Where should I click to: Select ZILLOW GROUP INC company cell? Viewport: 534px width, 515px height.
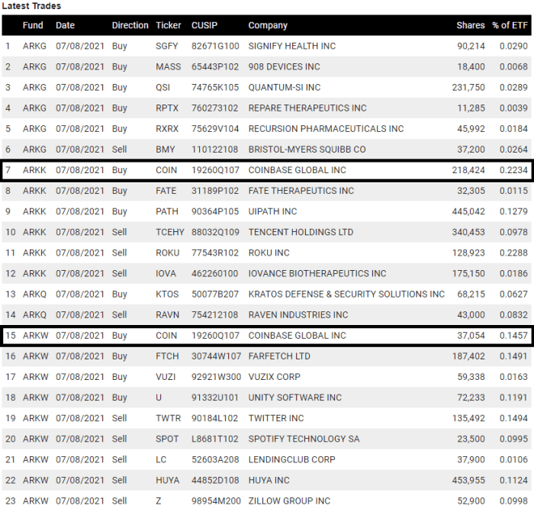tap(289, 501)
